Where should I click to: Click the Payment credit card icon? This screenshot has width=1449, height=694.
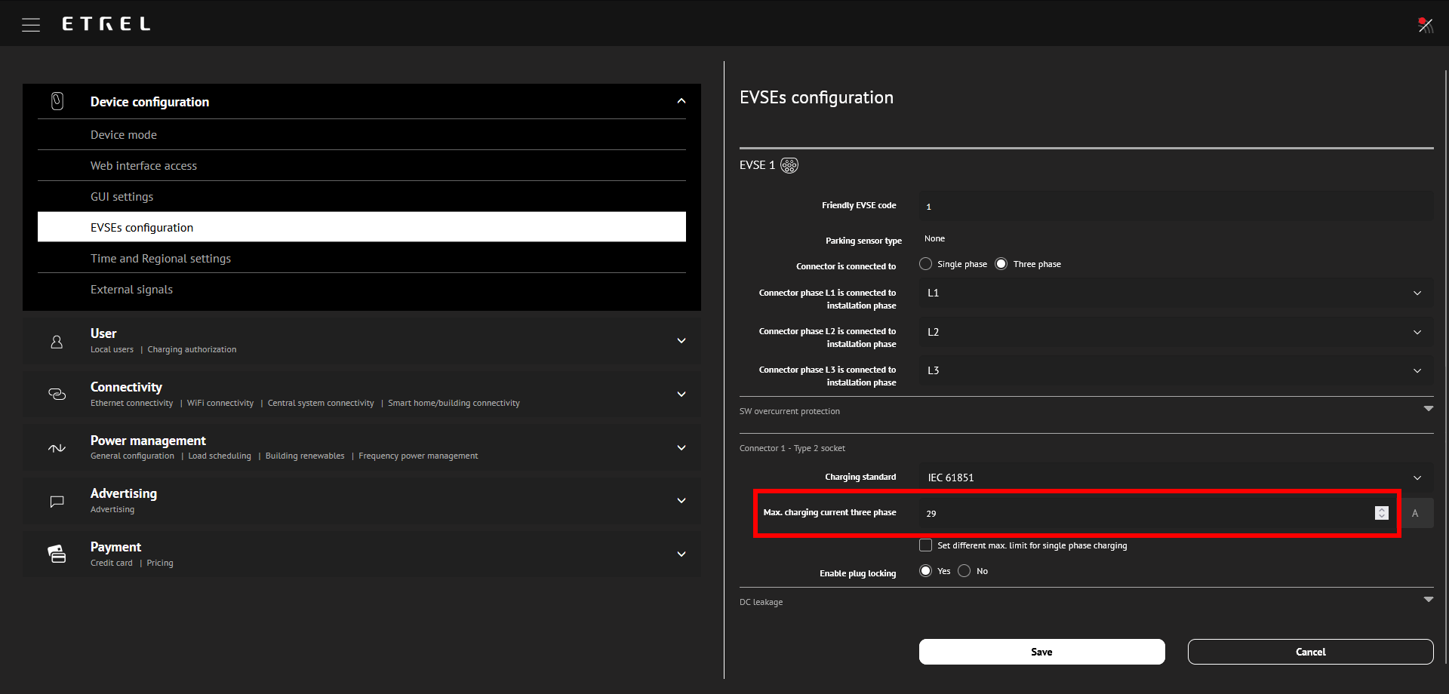pyautogui.click(x=57, y=554)
